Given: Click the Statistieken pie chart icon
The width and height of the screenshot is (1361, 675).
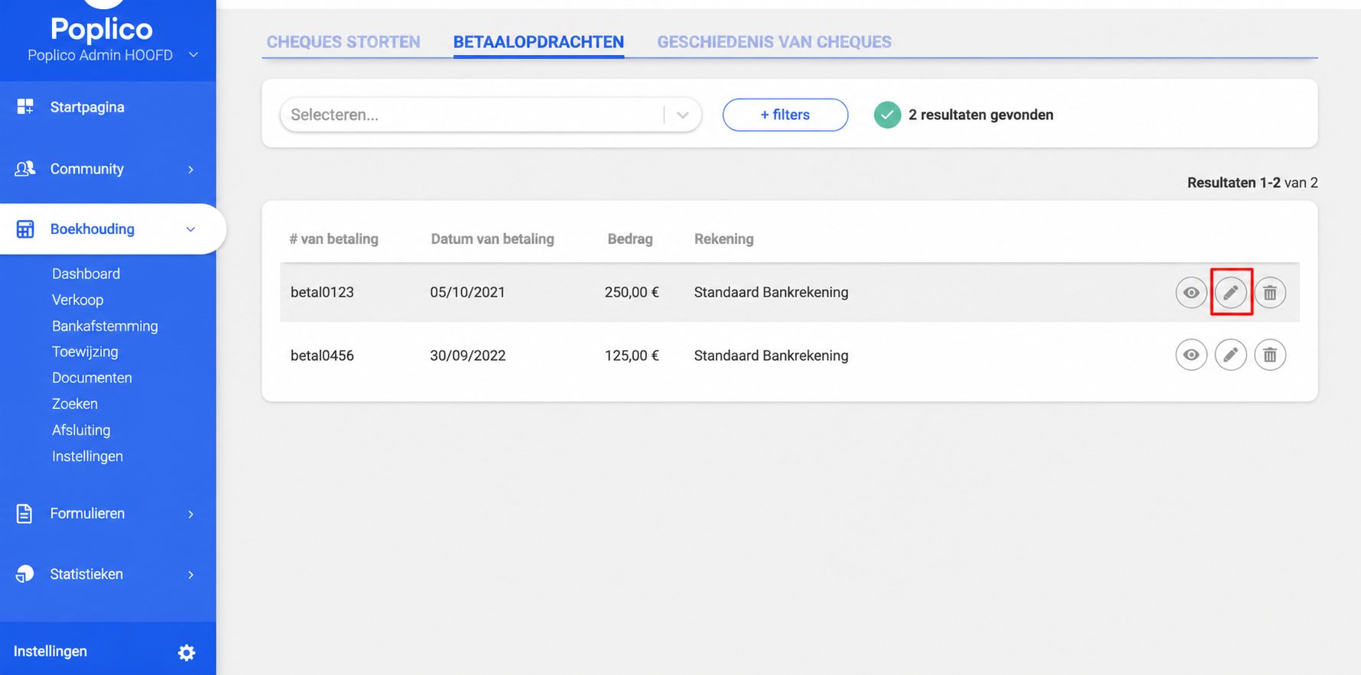Looking at the screenshot, I should 24,573.
